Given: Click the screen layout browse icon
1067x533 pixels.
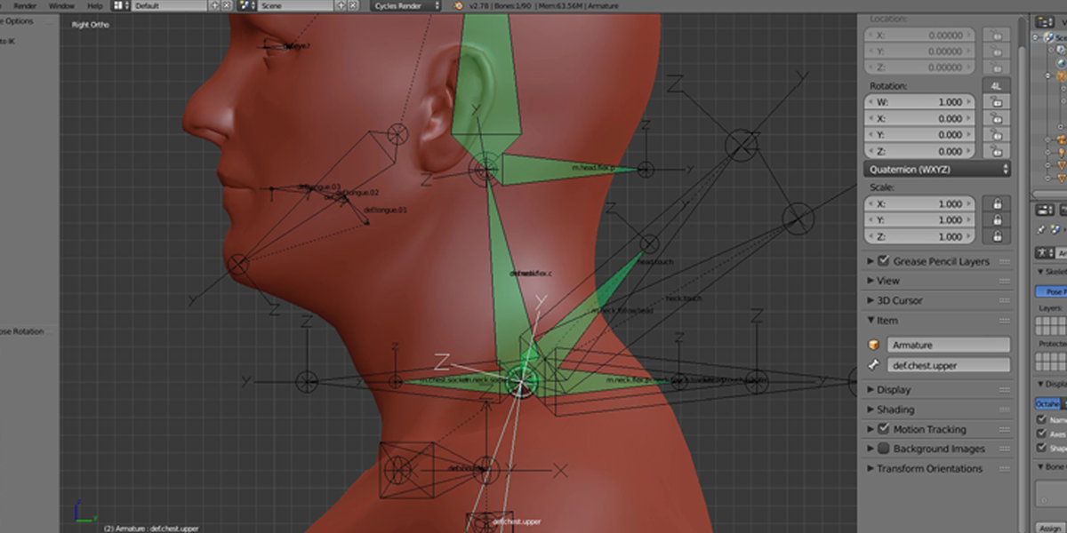Looking at the screenshot, I should (x=120, y=5).
